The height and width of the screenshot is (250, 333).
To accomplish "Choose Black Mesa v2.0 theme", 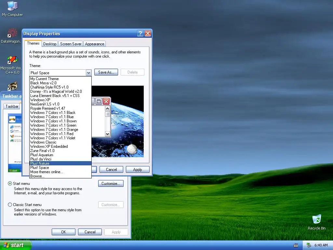I will point(60,83).
